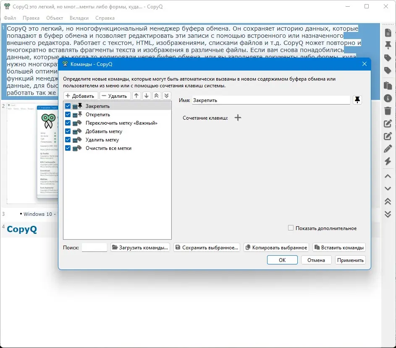This screenshot has width=396, height=348.
Task: Open the Вкладки menu
Action: point(79,18)
